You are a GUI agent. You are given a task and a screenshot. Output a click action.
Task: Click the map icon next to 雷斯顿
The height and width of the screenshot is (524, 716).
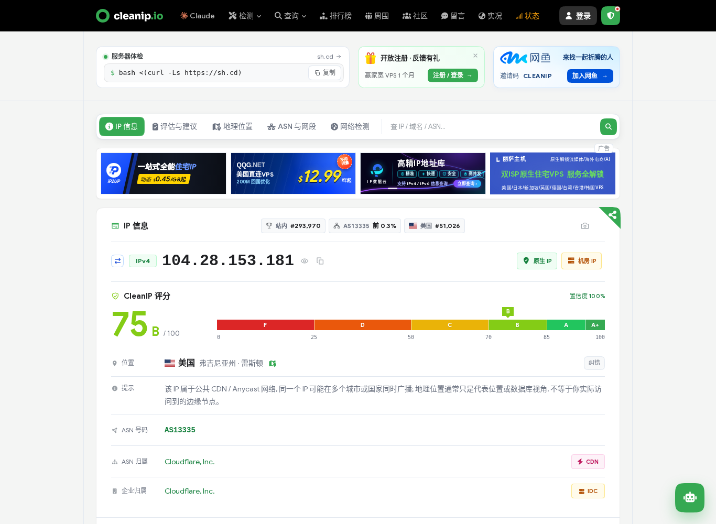pyautogui.click(x=273, y=364)
